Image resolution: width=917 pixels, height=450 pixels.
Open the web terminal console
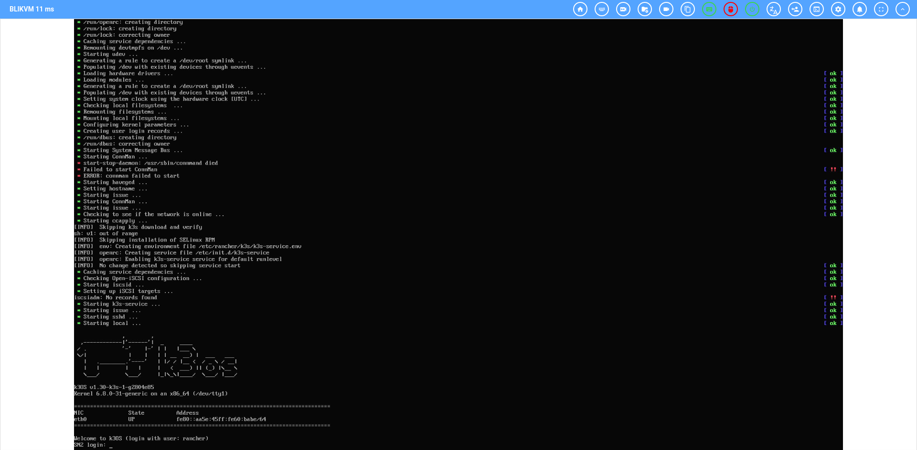(x=817, y=9)
